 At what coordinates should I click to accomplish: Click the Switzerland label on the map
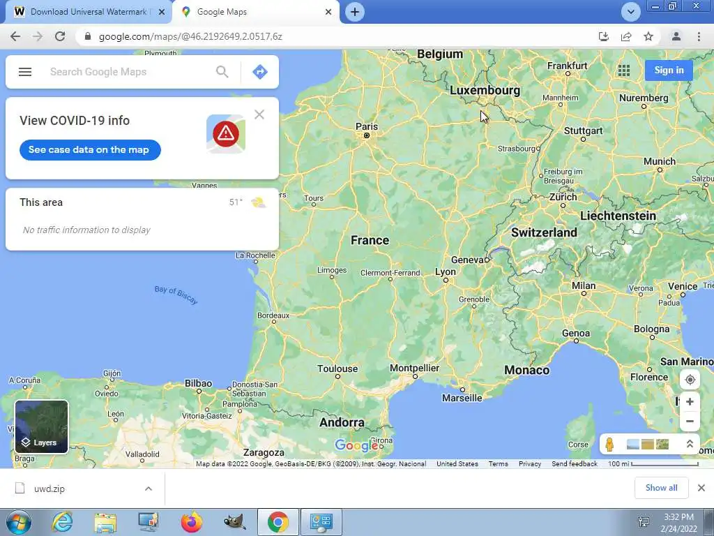[x=544, y=232]
